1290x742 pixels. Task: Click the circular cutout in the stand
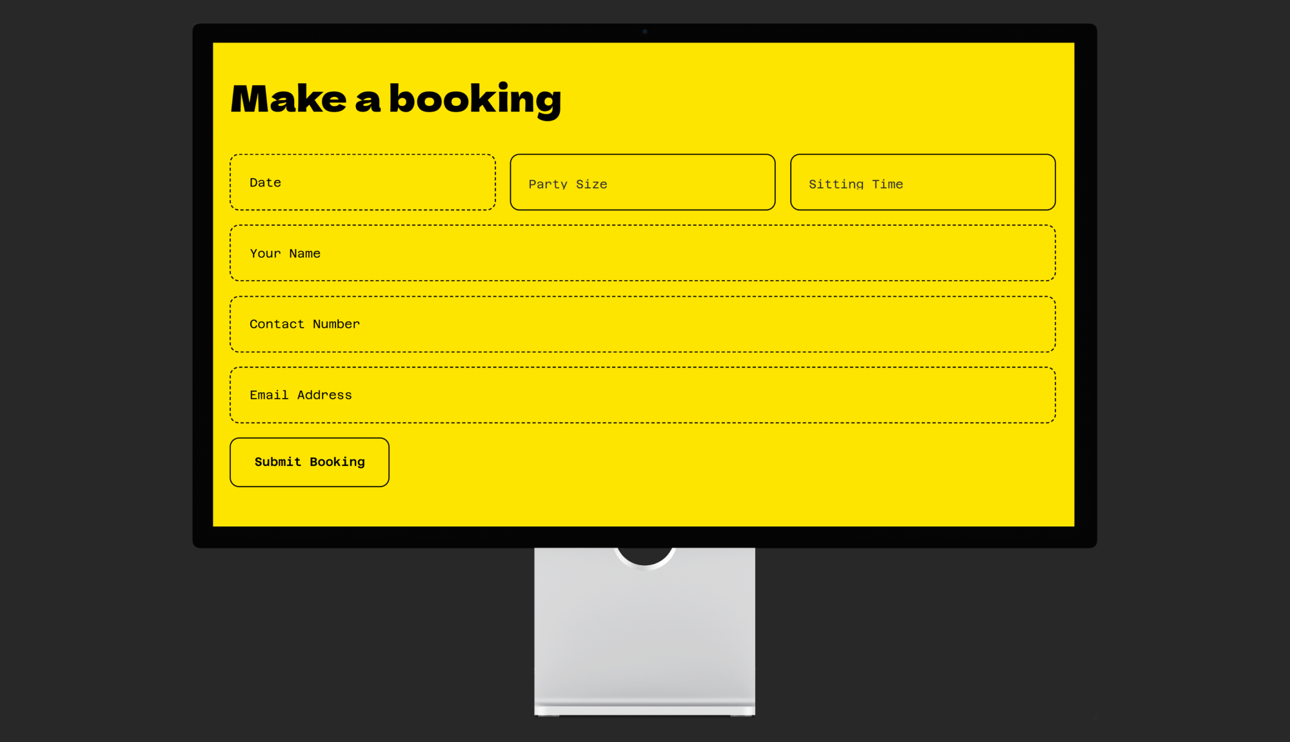pyautogui.click(x=644, y=556)
